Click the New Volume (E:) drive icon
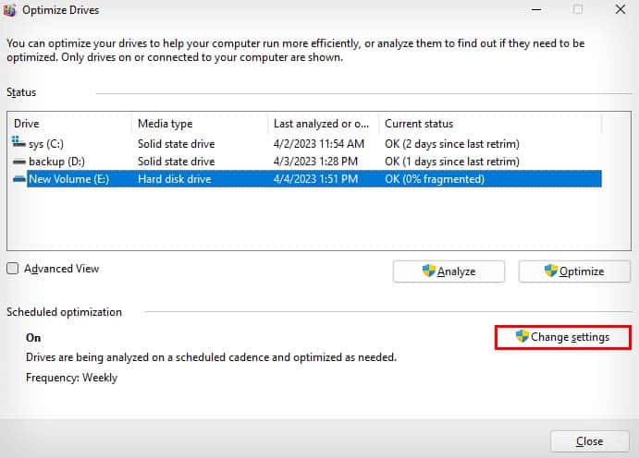This screenshot has width=639, height=458. coord(18,179)
